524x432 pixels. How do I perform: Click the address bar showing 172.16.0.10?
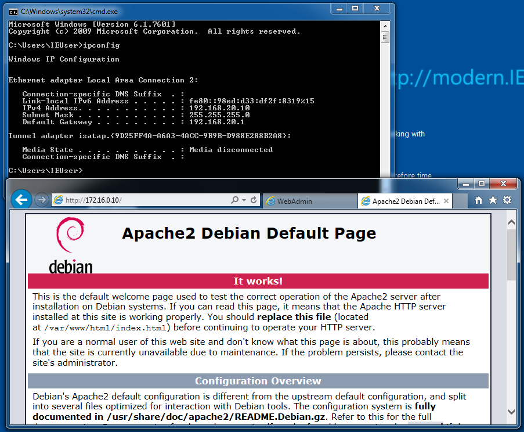[145, 200]
